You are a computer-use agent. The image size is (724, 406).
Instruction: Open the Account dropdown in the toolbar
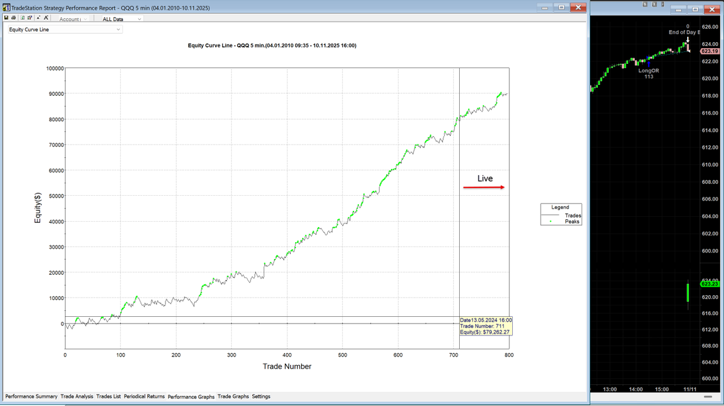73,19
